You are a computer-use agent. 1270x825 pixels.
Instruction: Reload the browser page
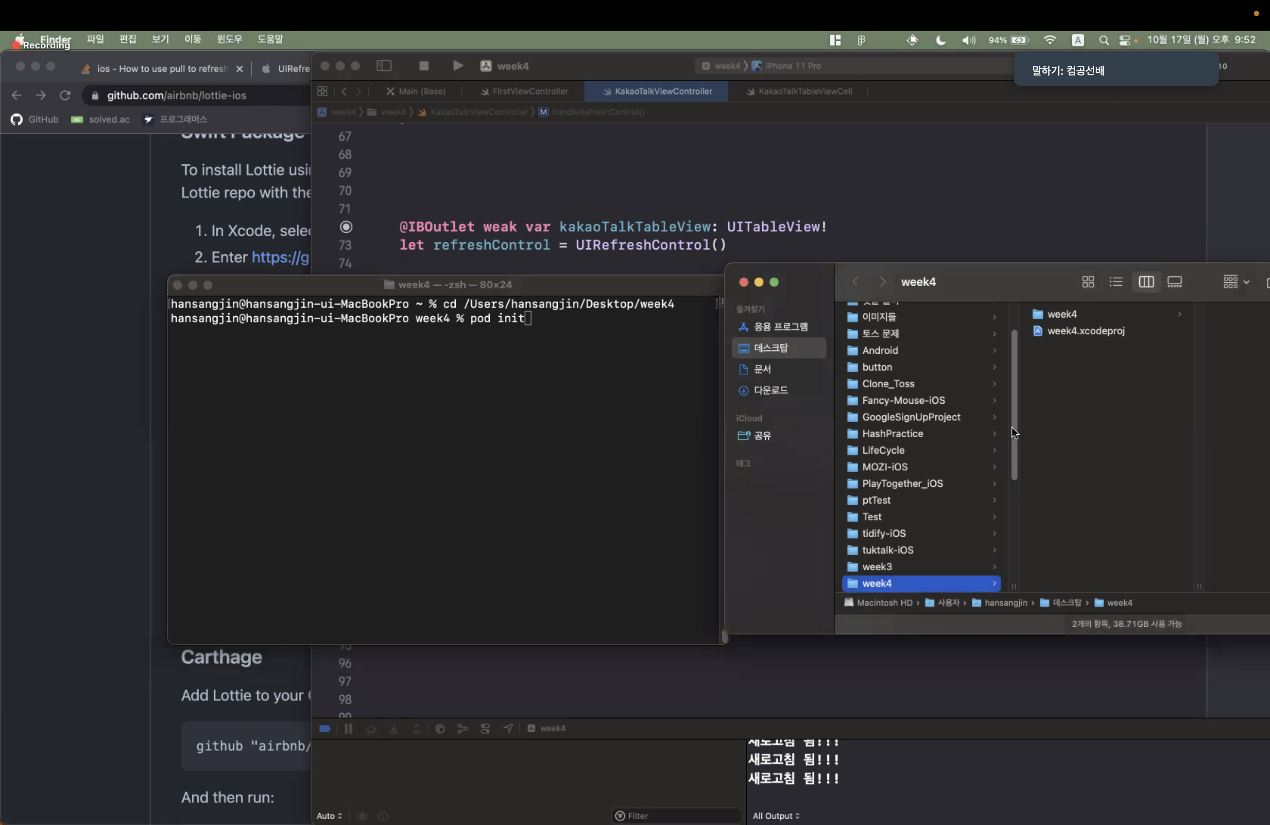click(x=65, y=95)
